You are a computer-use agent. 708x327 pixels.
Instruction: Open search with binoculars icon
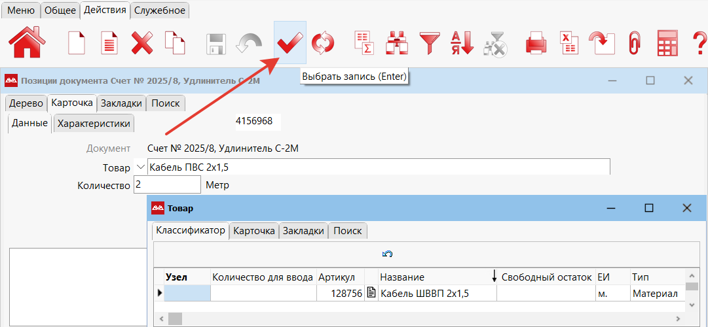coord(396,43)
